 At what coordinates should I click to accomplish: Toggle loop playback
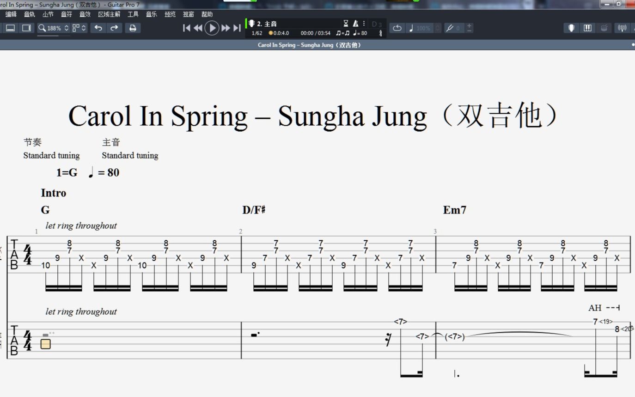[x=397, y=28]
